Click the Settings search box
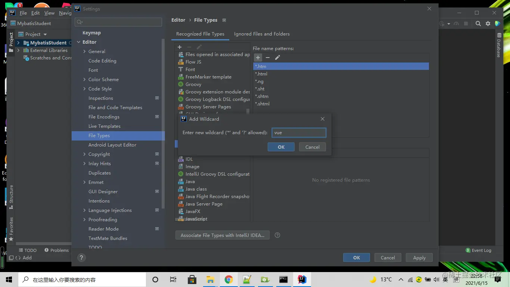The height and width of the screenshot is (287, 510). pyautogui.click(x=118, y=22)
